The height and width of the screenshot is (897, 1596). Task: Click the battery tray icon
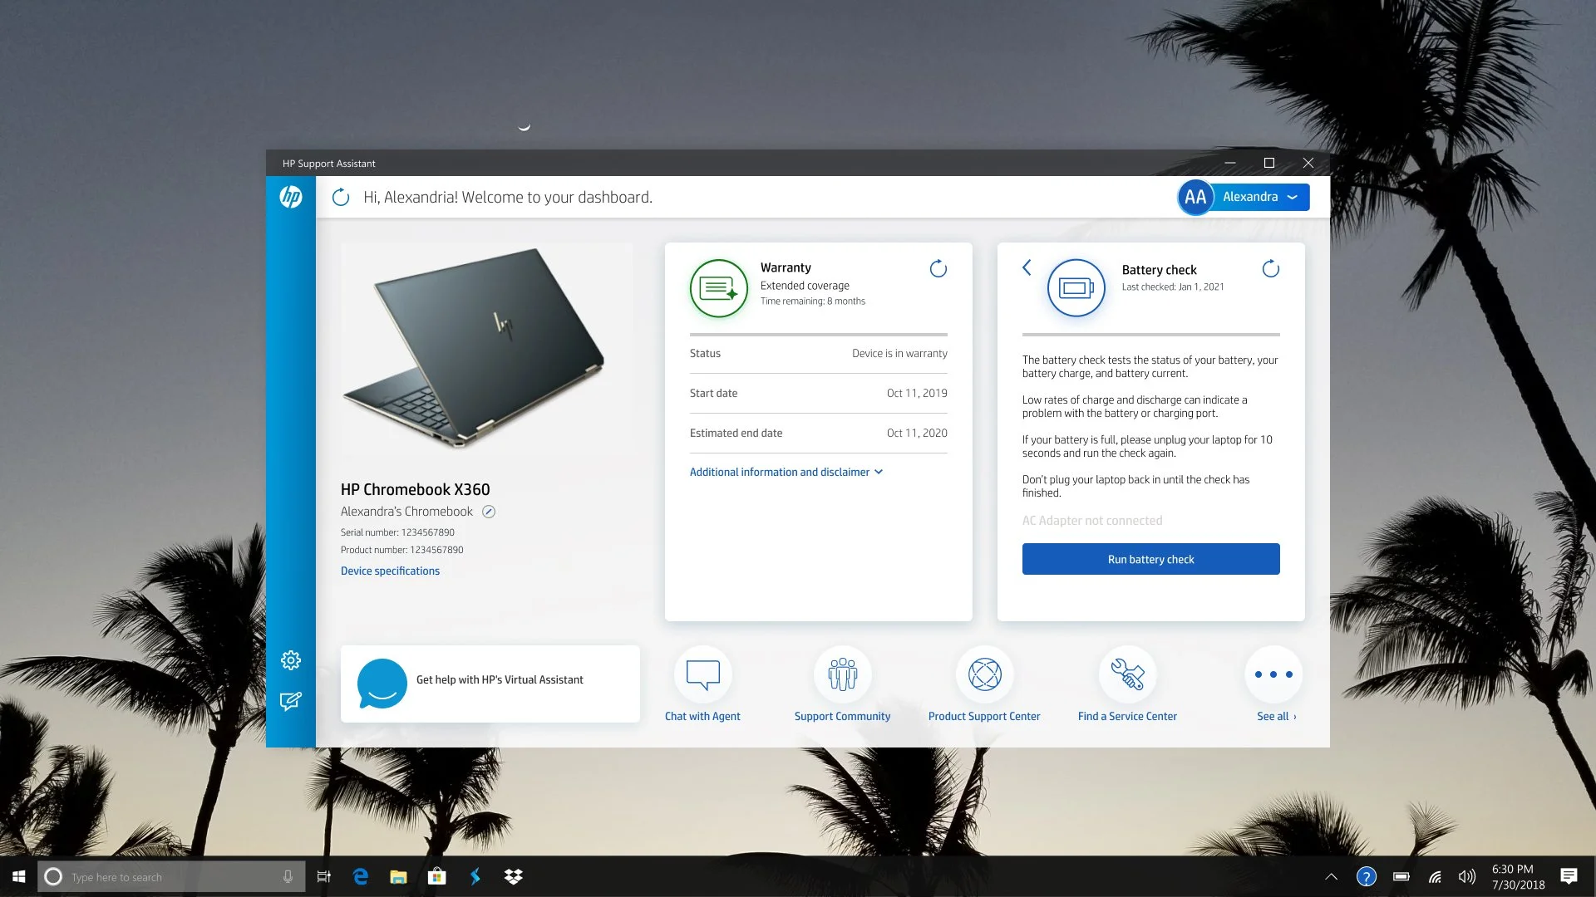[x=1401, y=877]
